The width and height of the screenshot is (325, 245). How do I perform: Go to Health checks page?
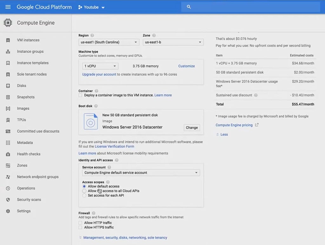[29, 154]
